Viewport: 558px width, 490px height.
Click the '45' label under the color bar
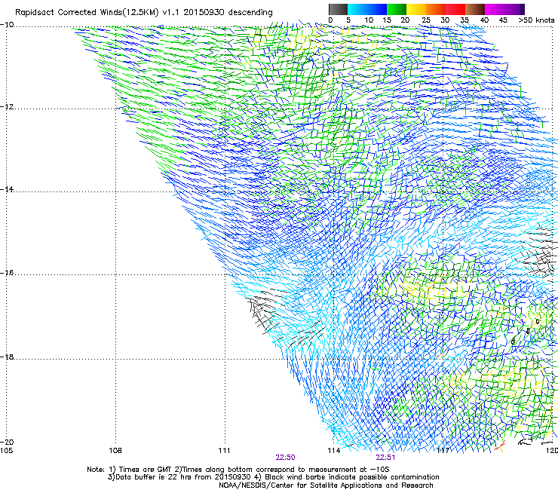[503, 20]
